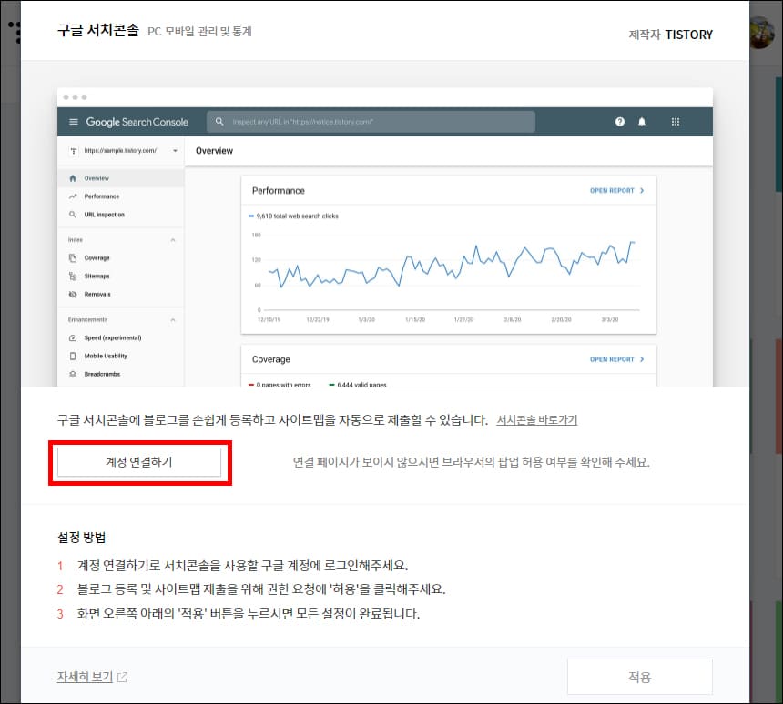Click the help question mark icon

click(620, 121)
